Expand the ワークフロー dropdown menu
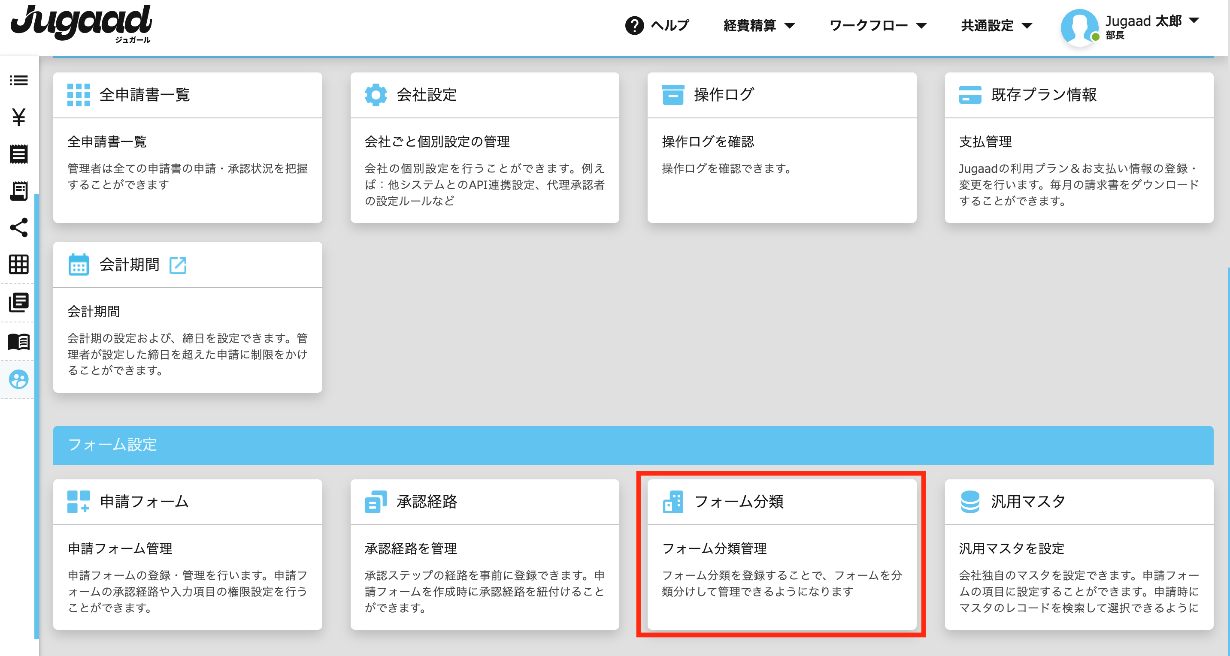The image size is (1230, 656). click(878, 25)
